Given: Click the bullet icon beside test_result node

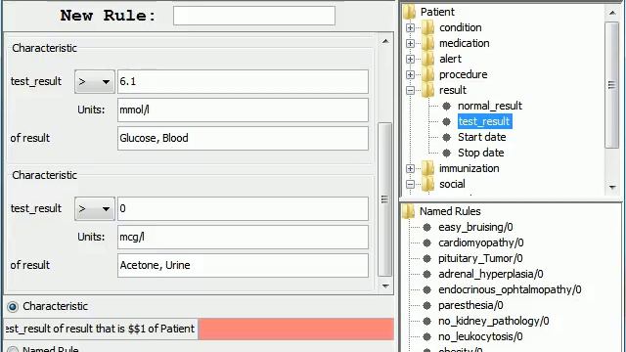Looking at the screenshot, I should tap(447, 121).
